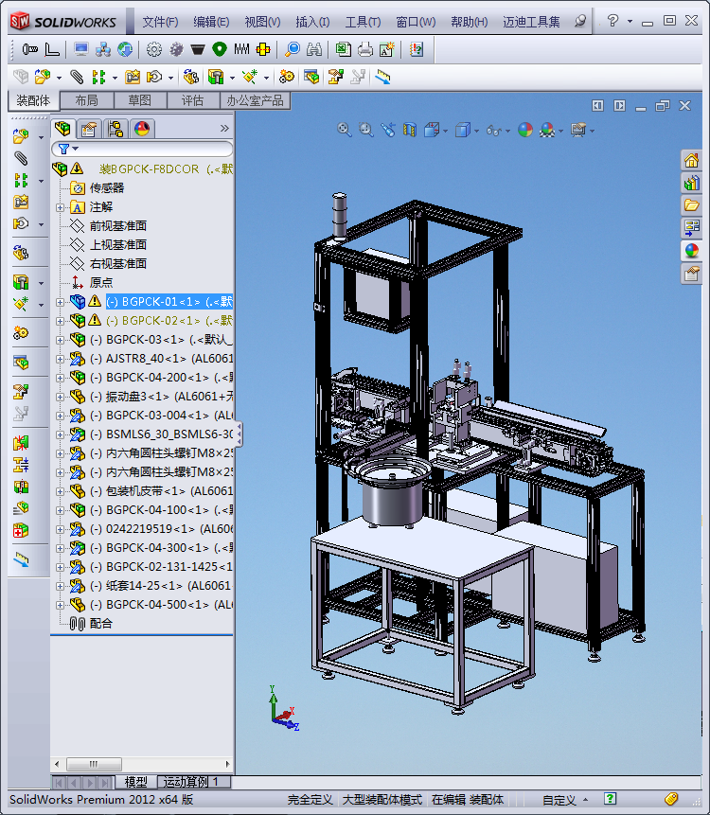Open the display style dropdown arrow in view toolbar
This screenshot has height=815, width=710.
pyautogui.click(x=476, y=131)
